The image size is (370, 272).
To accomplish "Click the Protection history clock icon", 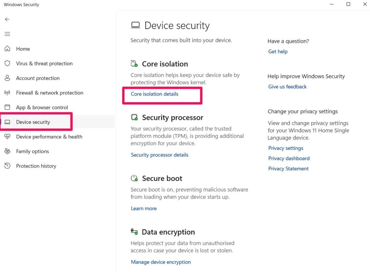I will point(7,166).
